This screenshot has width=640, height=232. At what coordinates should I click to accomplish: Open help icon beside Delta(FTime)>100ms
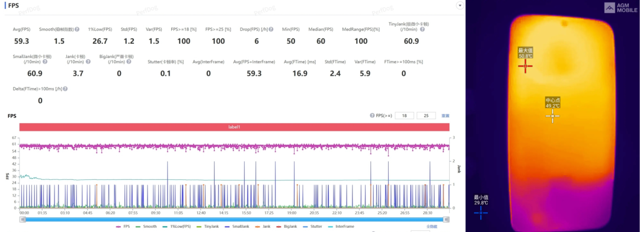click(65, 88)
